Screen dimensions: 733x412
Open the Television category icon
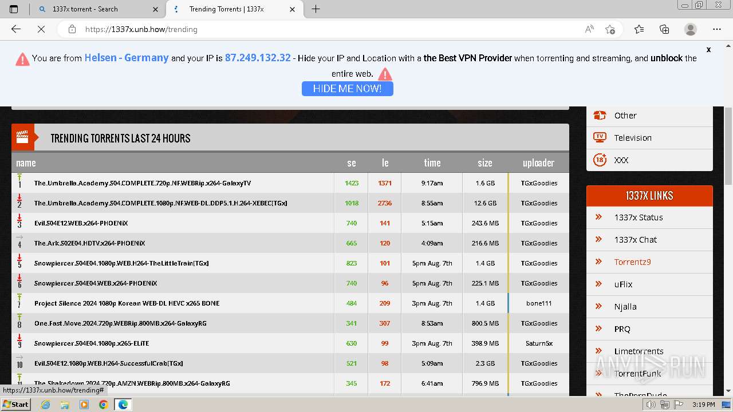coord(600,137)
